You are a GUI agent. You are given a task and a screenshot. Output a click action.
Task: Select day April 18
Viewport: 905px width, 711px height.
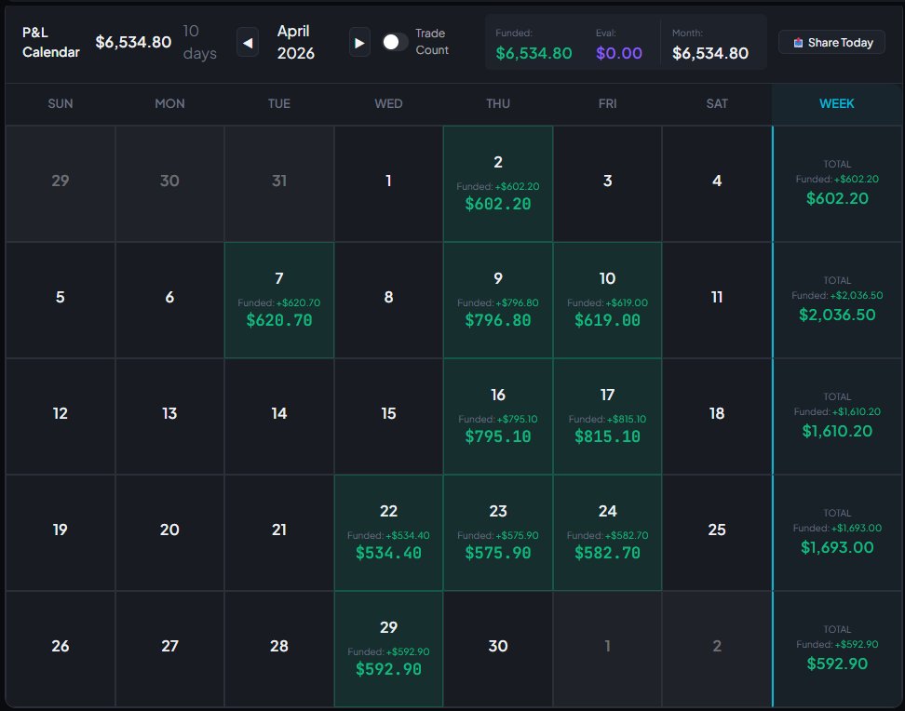click(717, 417)
